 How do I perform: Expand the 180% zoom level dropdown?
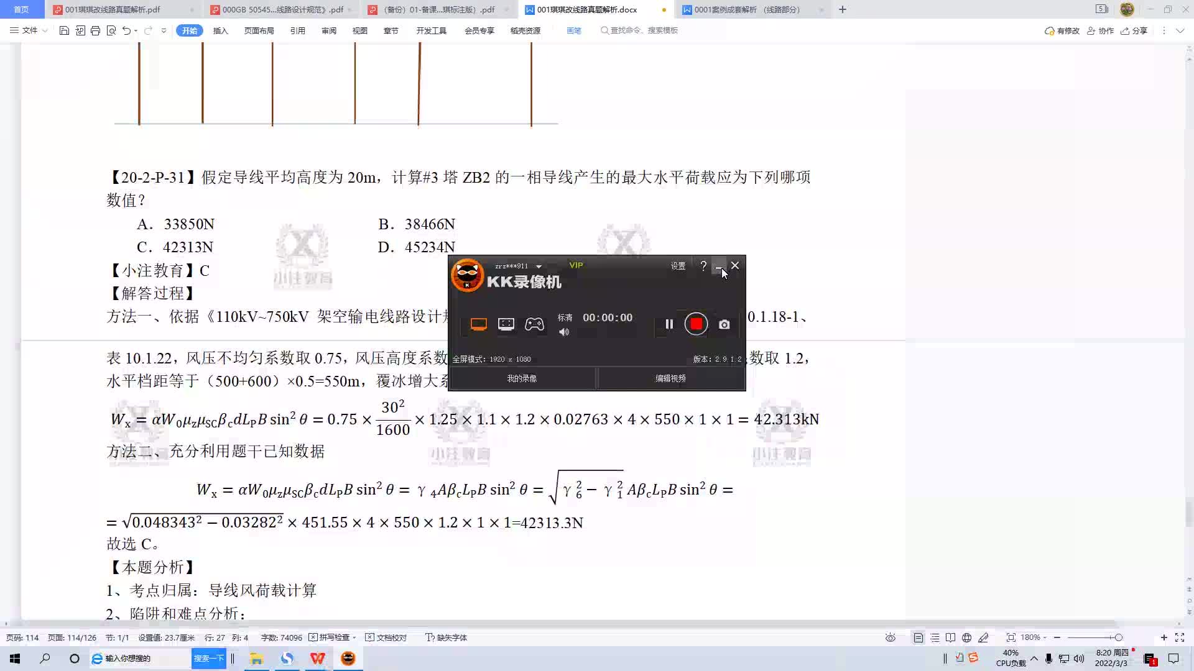click(1045, 637)
